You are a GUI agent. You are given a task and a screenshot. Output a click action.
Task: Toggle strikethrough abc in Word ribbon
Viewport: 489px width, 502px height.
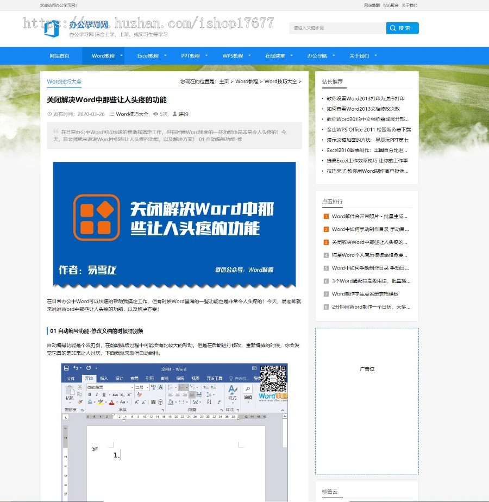click(115, 395)
